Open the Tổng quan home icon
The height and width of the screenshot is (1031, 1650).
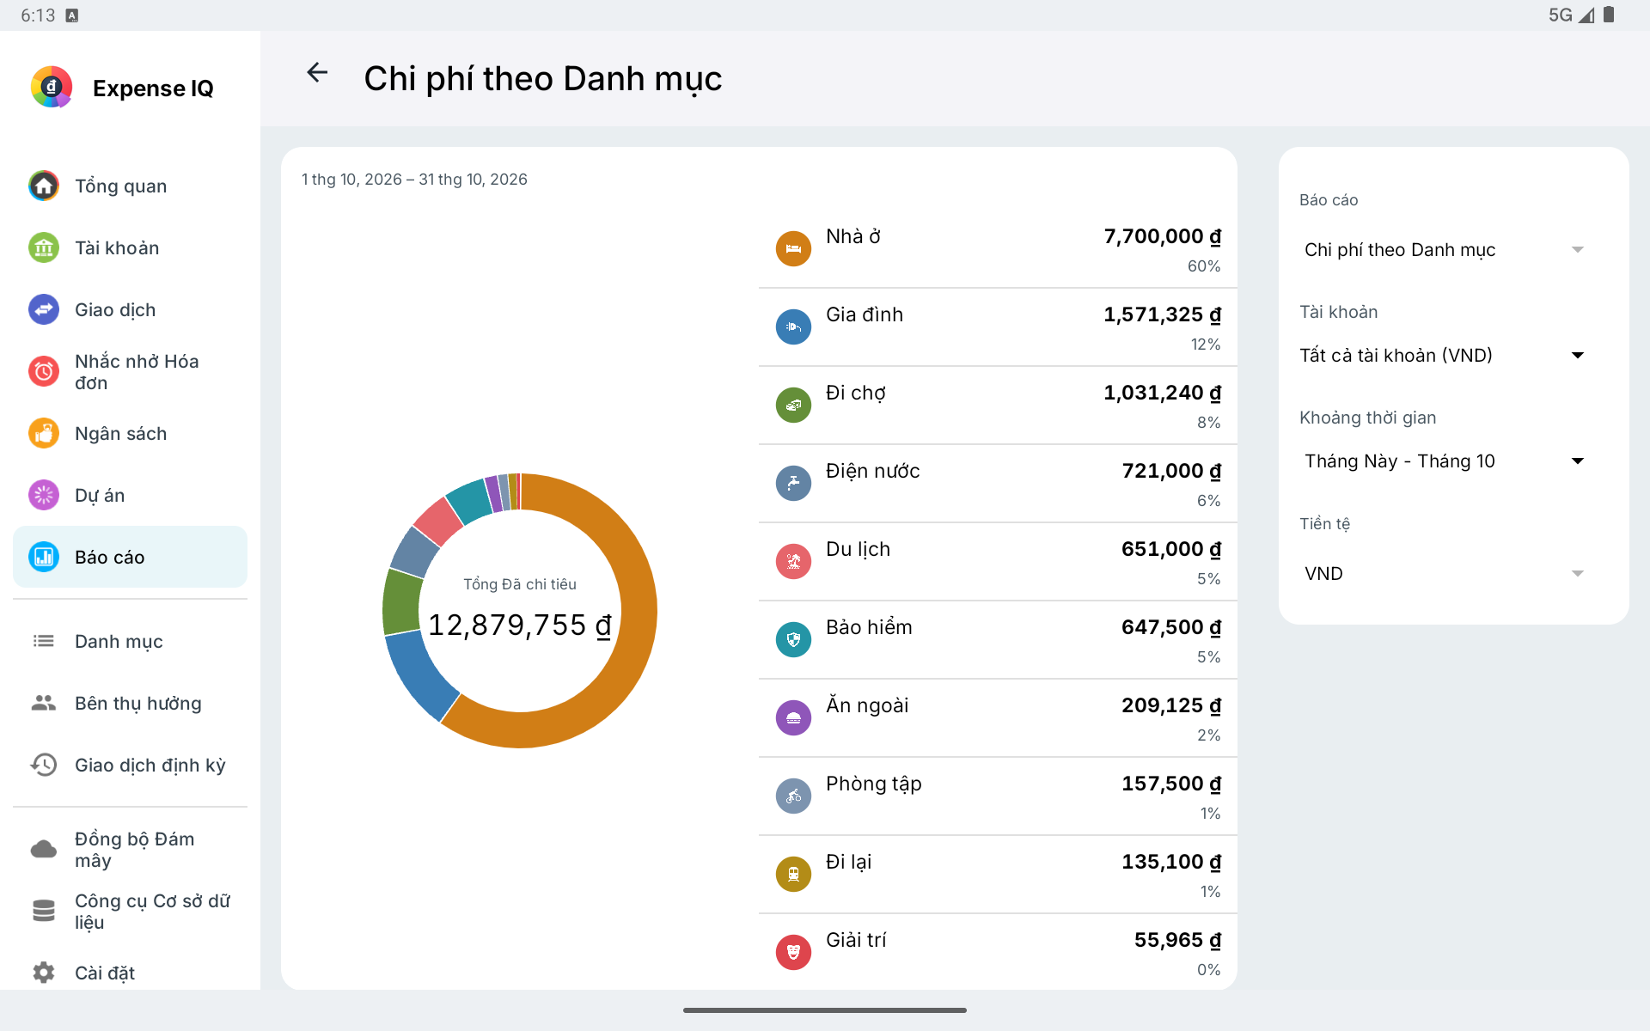tap(44, 186)
